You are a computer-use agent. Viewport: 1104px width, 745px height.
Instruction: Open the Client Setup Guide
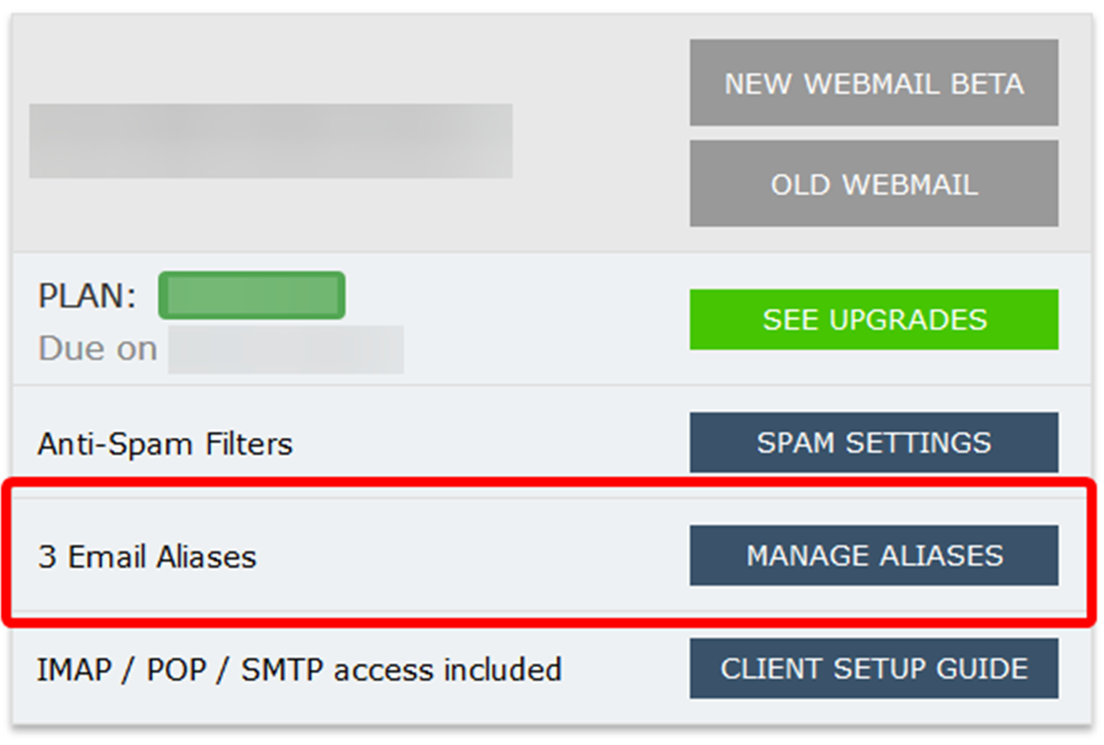(874, 668)
